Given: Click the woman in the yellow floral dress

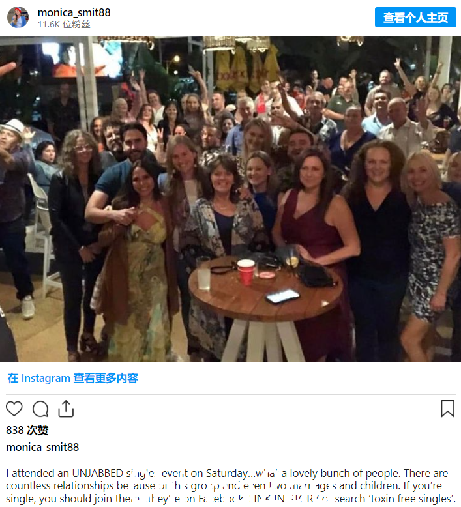Looking at the screenshot, I should pyautogui.click(x=139, y=262).
